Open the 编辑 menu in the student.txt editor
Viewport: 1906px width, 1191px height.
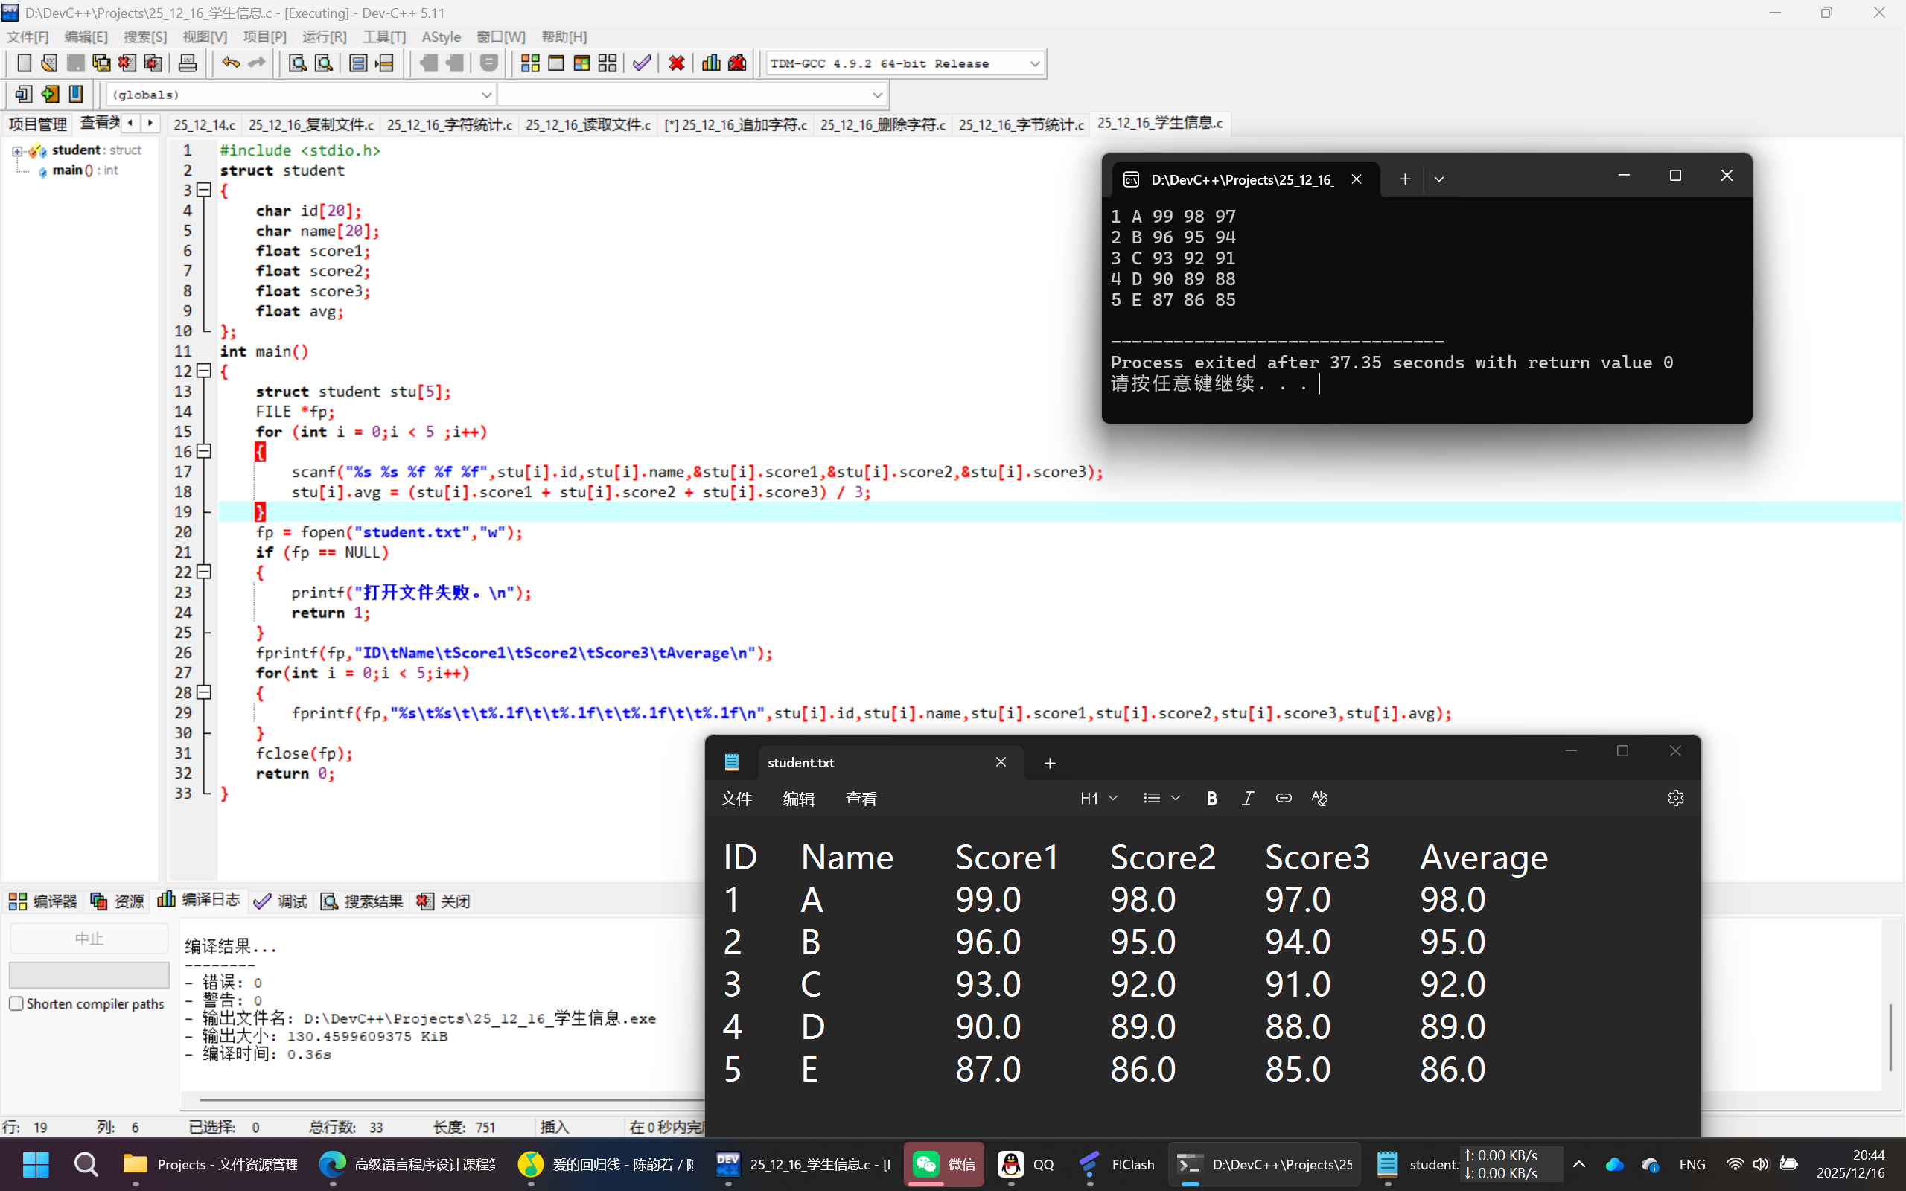(798, 799)
